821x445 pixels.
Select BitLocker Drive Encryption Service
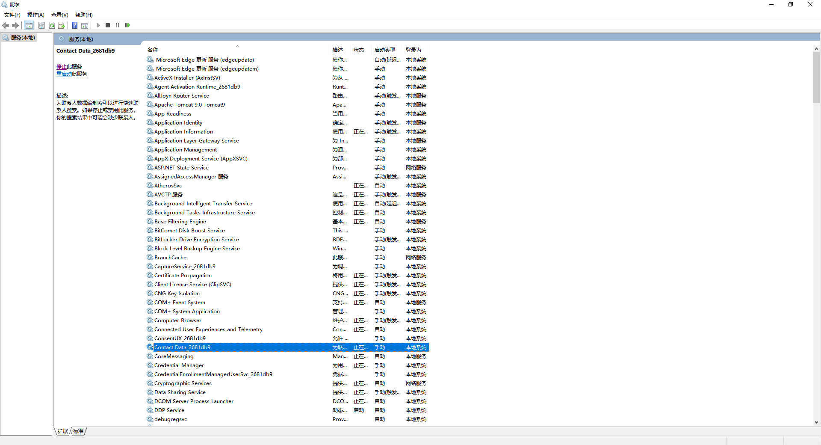(x=287, y=240)
